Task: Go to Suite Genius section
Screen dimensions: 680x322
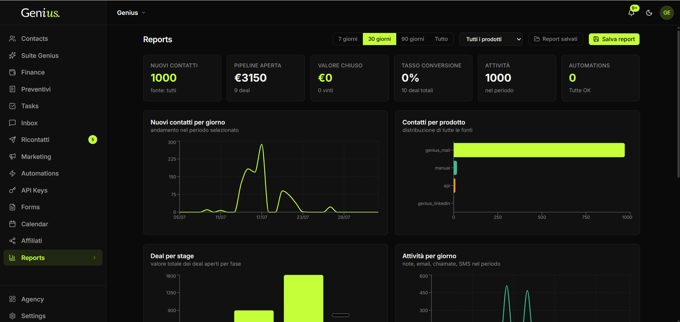Action: tap(53, 55)
